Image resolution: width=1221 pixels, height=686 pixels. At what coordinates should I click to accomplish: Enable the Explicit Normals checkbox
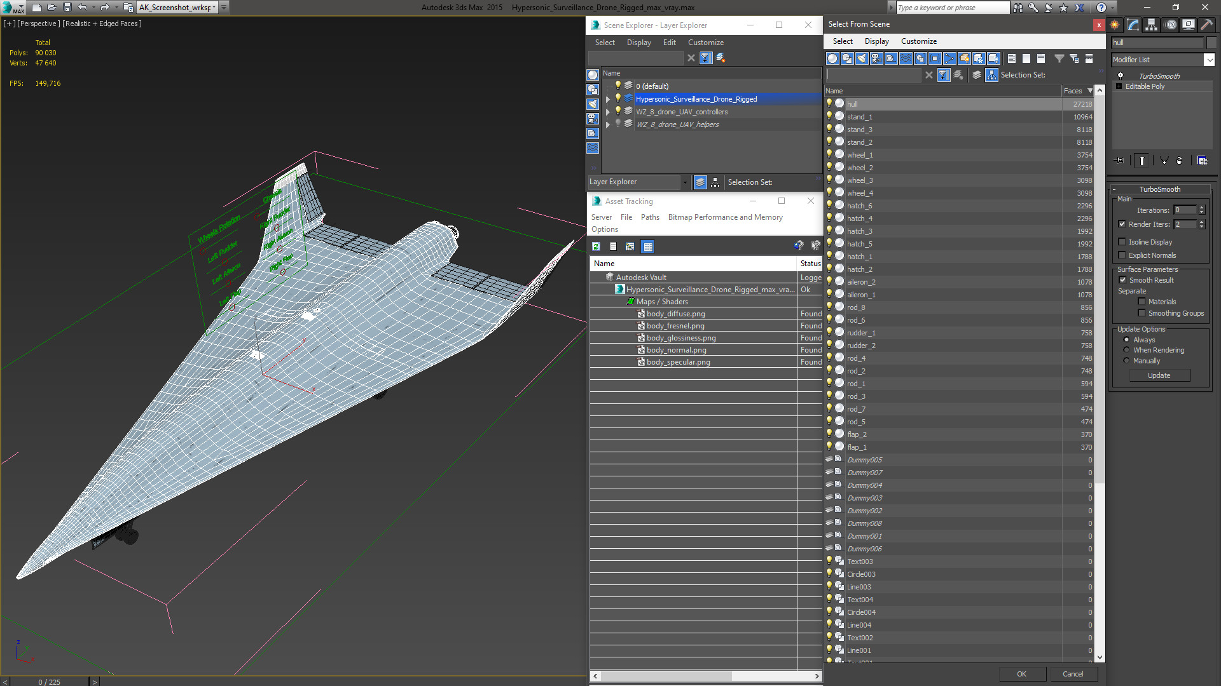tap(1122, 255)
